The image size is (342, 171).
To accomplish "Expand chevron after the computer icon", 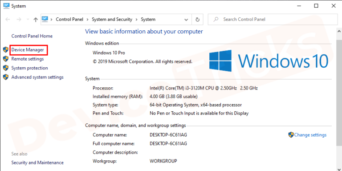I will coord(52,20).
